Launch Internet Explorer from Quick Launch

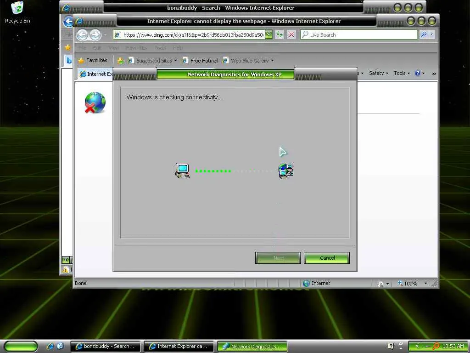point(50,346)
